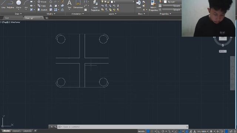
Task: Select the Mirror tool icon
Action: click(x=51, y=6)
